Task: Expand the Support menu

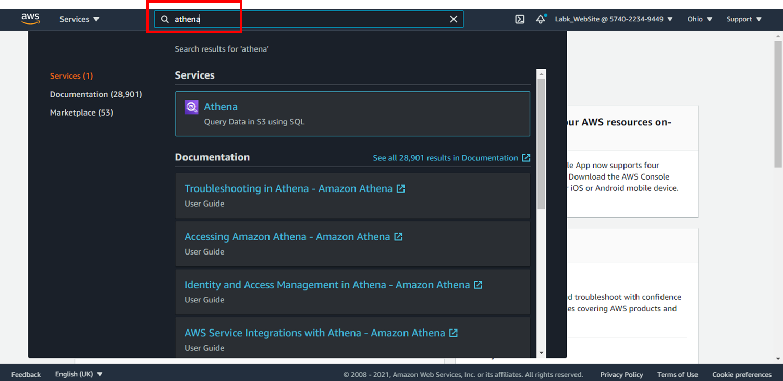Action: [x=744, y=19]
